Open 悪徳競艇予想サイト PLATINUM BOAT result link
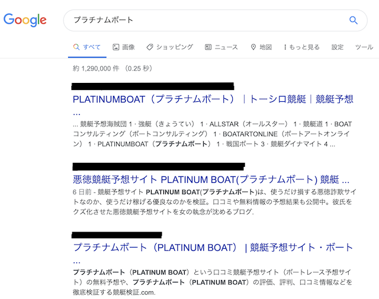The image size is (379, 299). [211, 179]
